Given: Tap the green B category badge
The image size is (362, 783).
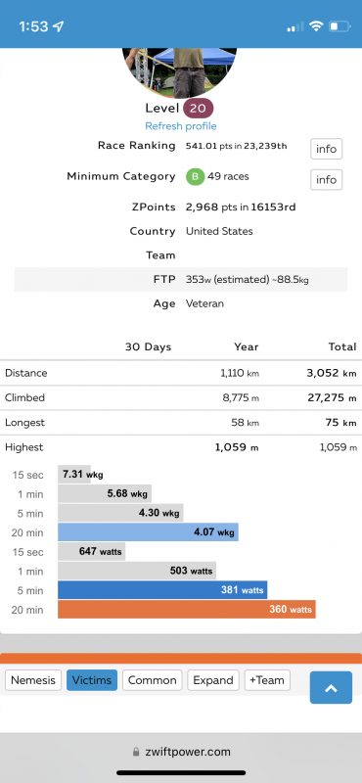Looking at the screenshot, I should pyautogui.click(x=196, y=177).
